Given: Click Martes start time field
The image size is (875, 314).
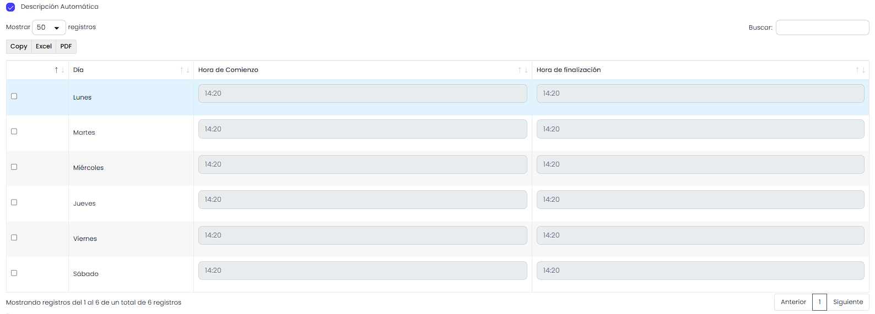Looking at the screenshot, I should [363, 129].
